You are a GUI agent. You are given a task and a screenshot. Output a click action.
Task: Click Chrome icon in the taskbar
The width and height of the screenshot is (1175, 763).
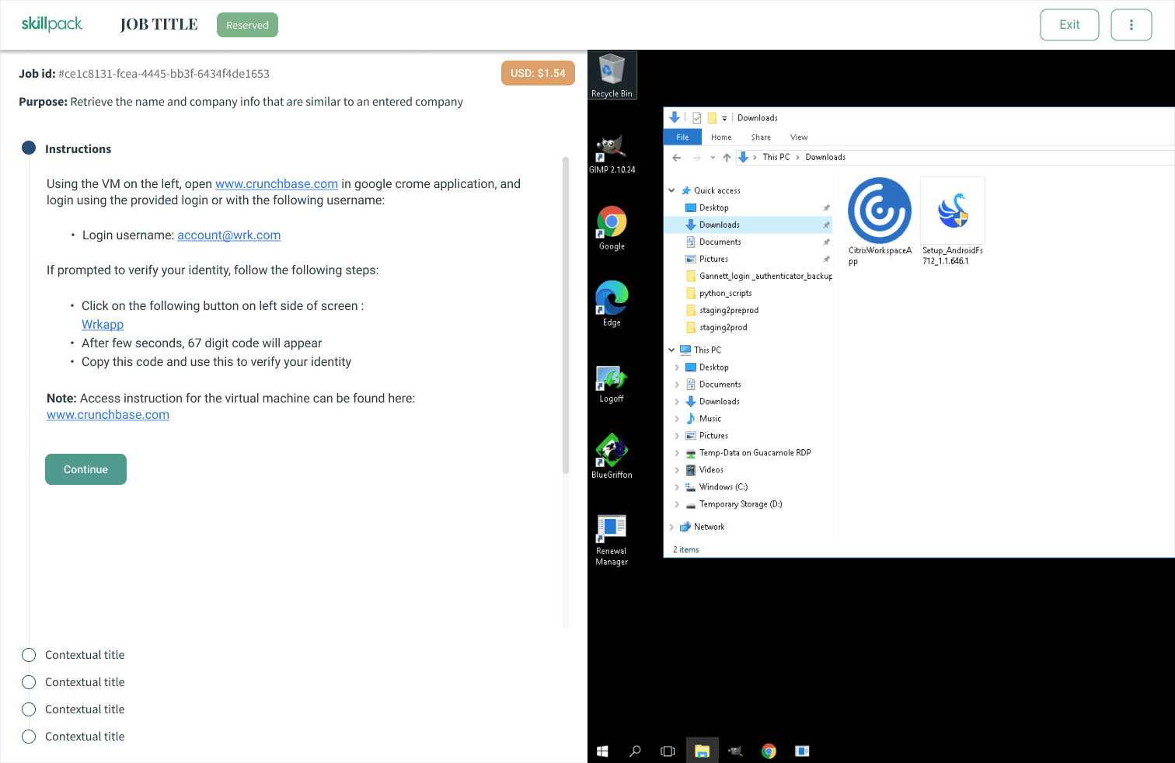tap(769, 751)
